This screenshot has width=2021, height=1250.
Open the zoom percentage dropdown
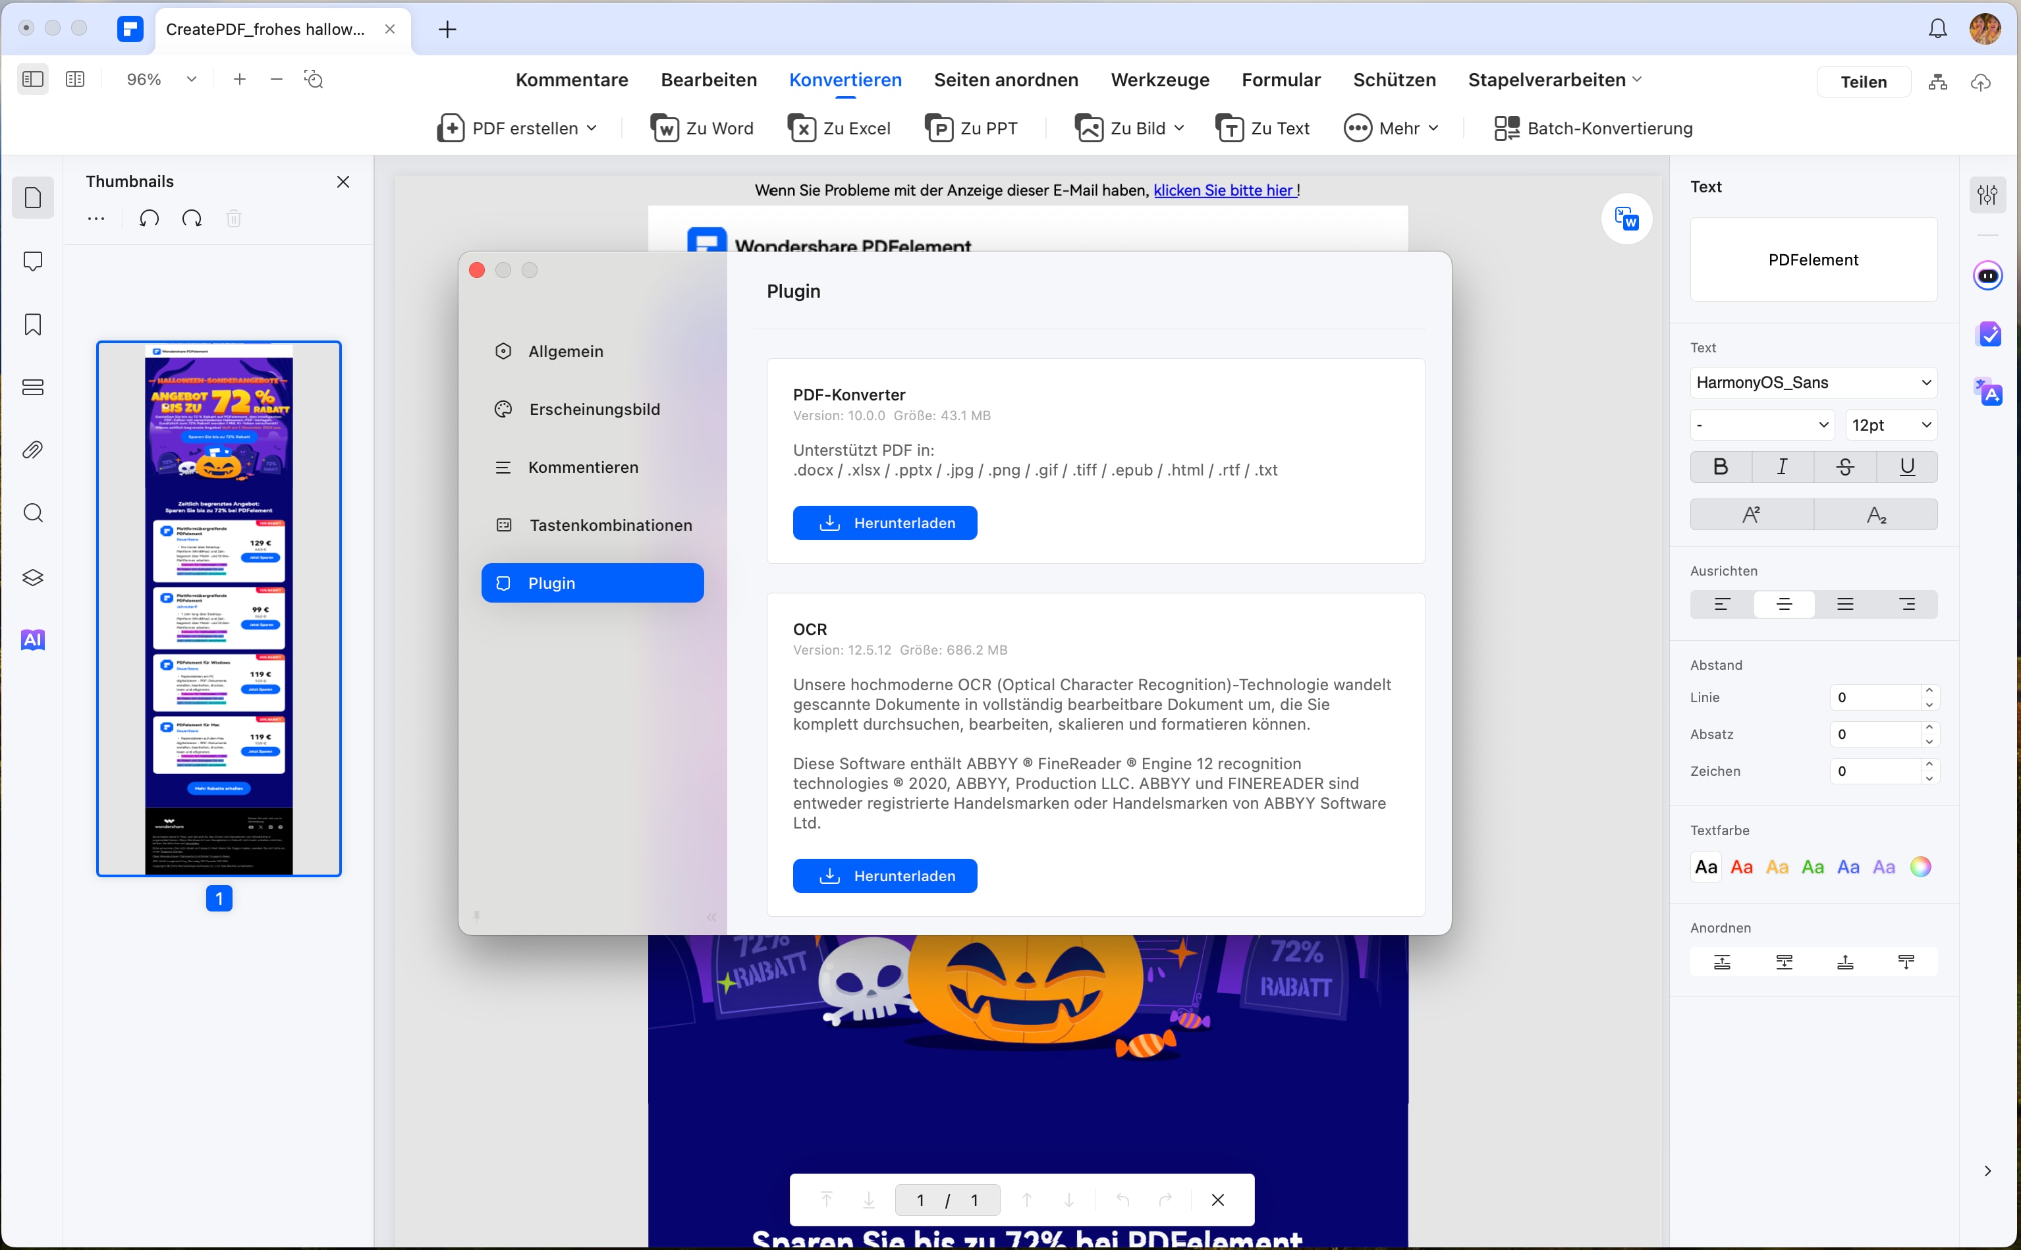click(x=192, y=80)
